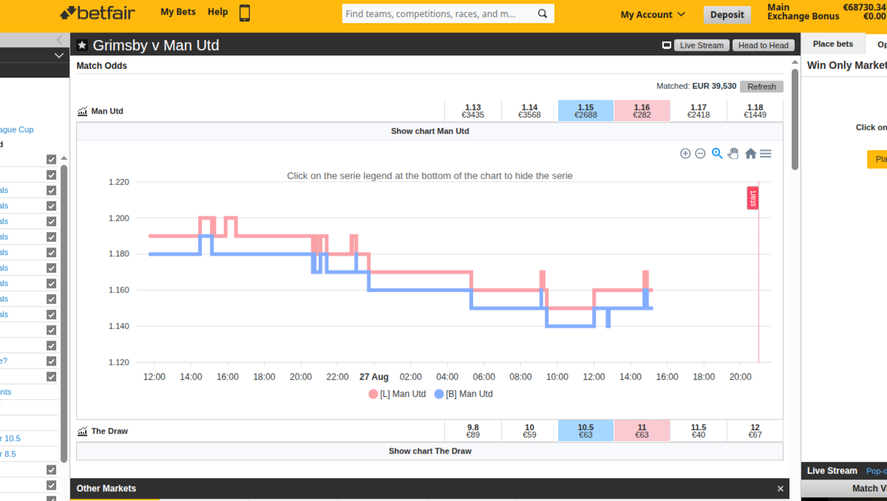887x501 pixels.
Task: Click the Main balance €68730.34
Action: click(x=865, y=7)
